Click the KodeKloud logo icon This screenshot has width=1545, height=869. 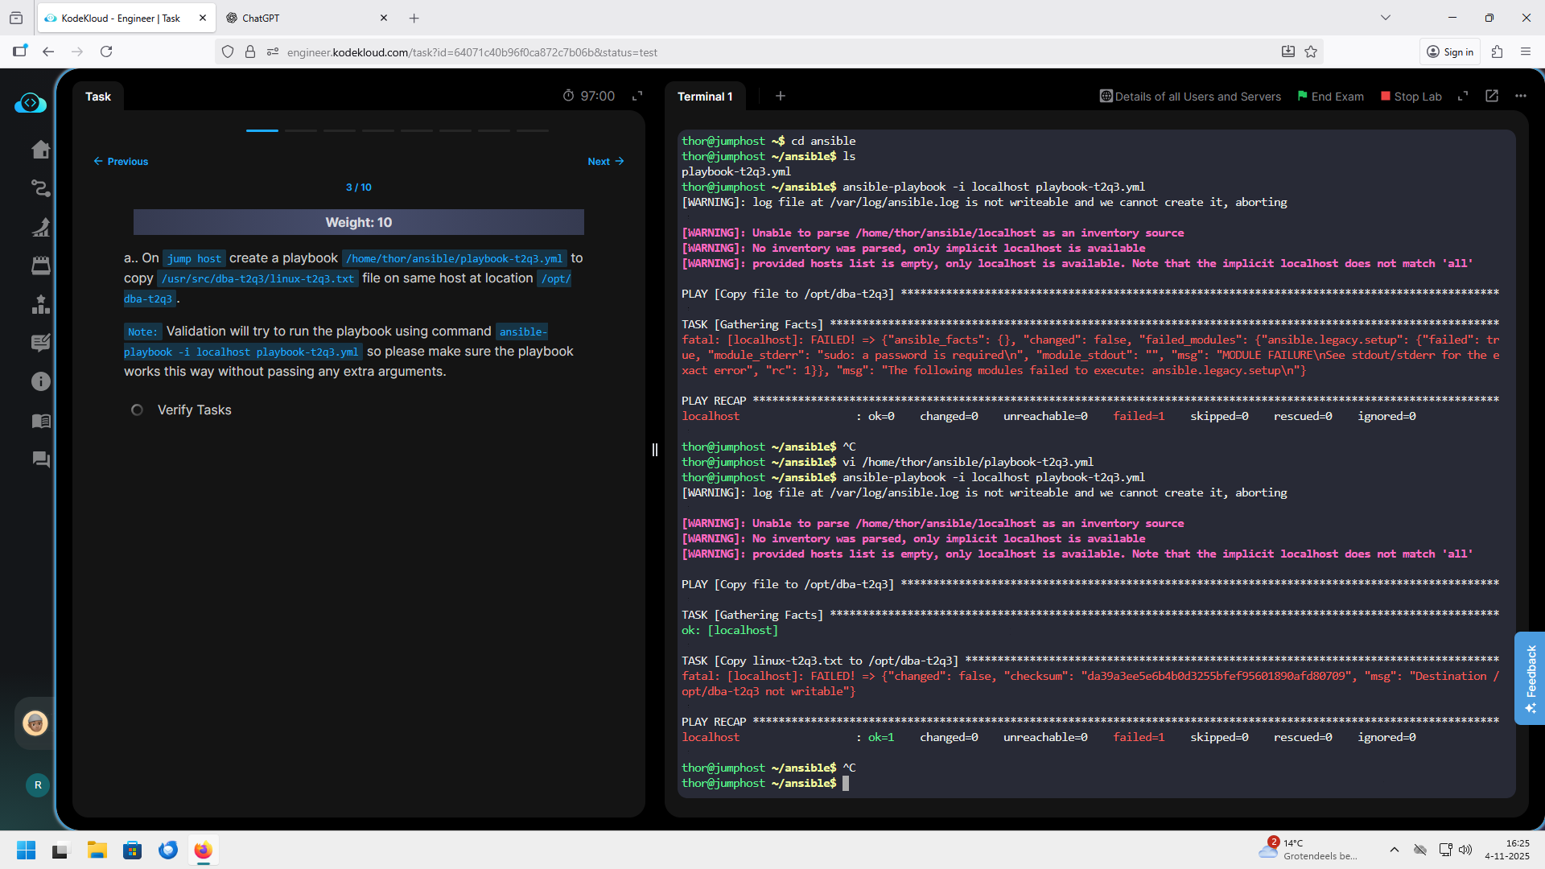(31, 103)
